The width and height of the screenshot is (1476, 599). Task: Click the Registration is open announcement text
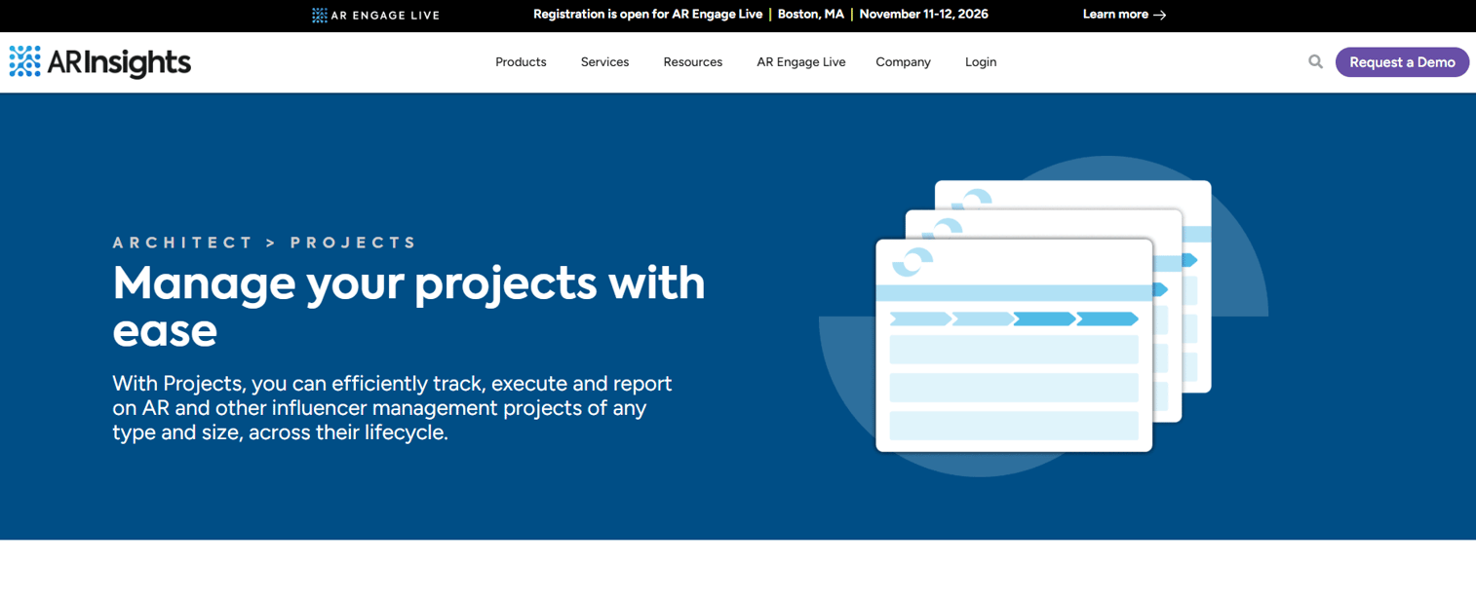click(x=648, y=15)
